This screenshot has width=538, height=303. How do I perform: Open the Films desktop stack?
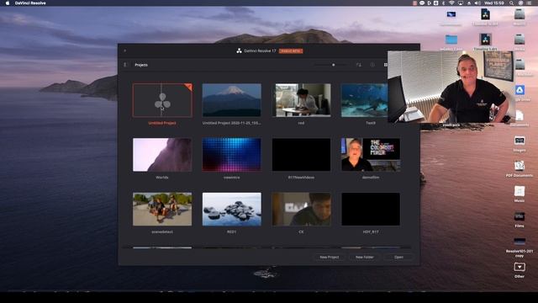pos(520,216)
